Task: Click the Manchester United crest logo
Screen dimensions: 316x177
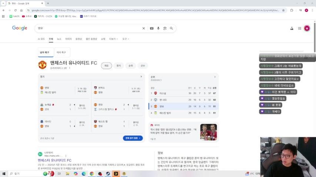Action: point(42,65)
